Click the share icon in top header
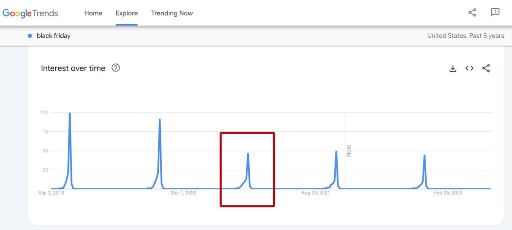Viewport: 512px width, 230px height. click(472, 12)
